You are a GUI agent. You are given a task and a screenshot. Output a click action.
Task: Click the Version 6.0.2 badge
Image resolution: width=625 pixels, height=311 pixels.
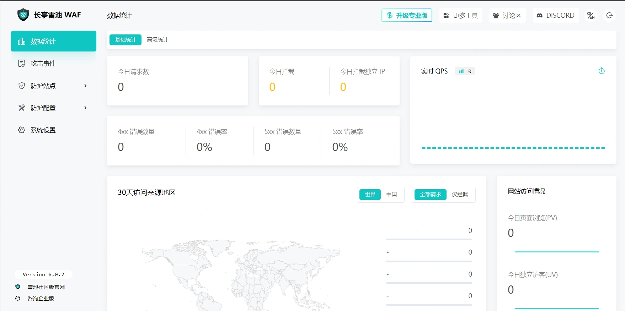[43, 274]
